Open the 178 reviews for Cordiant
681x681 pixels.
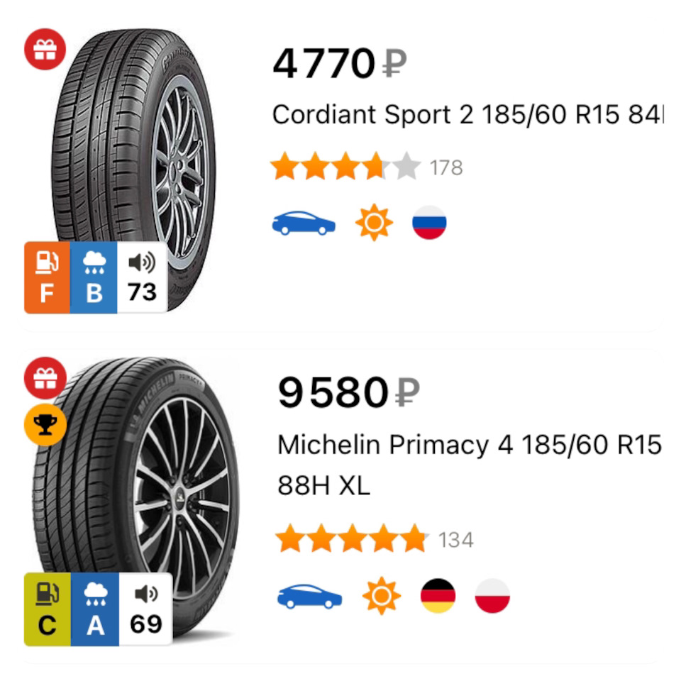445,168
